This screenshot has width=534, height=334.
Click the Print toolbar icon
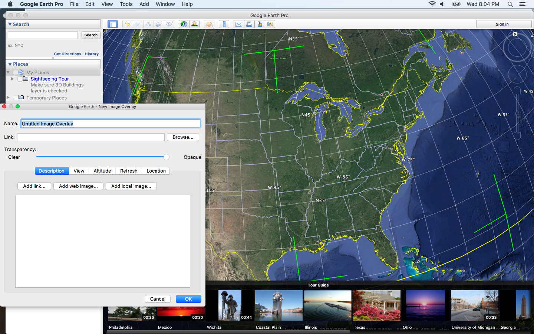click(249, 24)
